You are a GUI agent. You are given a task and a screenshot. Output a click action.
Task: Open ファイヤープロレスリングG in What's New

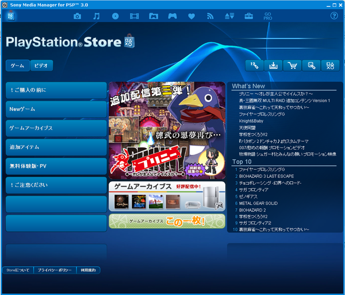(x=262, y=114)
